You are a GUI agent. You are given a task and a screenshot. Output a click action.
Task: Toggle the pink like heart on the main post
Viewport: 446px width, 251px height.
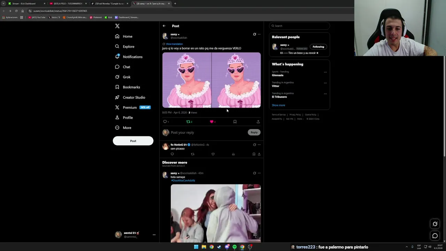[212, 122]
